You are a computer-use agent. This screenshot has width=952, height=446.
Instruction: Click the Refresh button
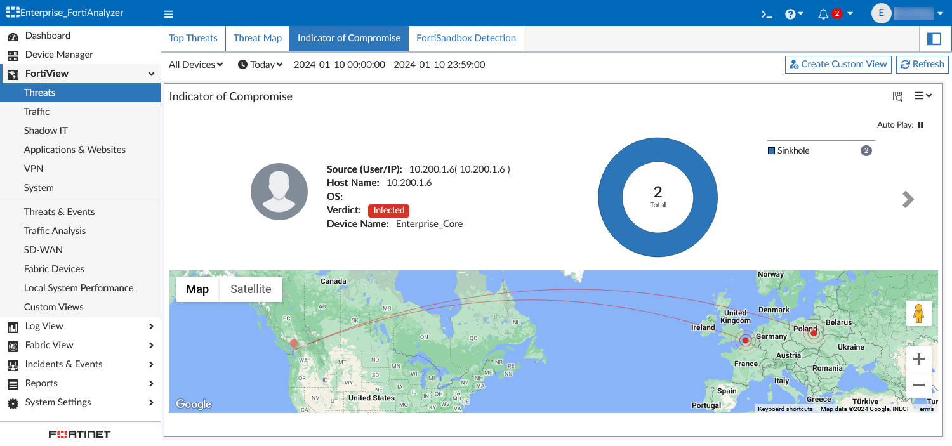pyautogui.click(x=922, y=64)
